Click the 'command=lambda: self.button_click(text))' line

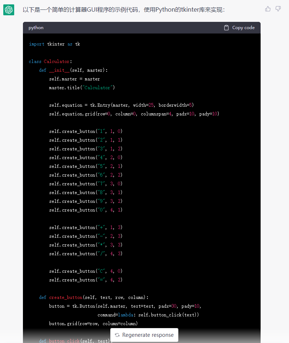coord(148,315)
